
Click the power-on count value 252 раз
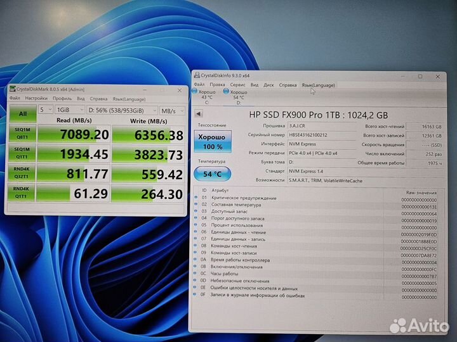tap(425, 154)
